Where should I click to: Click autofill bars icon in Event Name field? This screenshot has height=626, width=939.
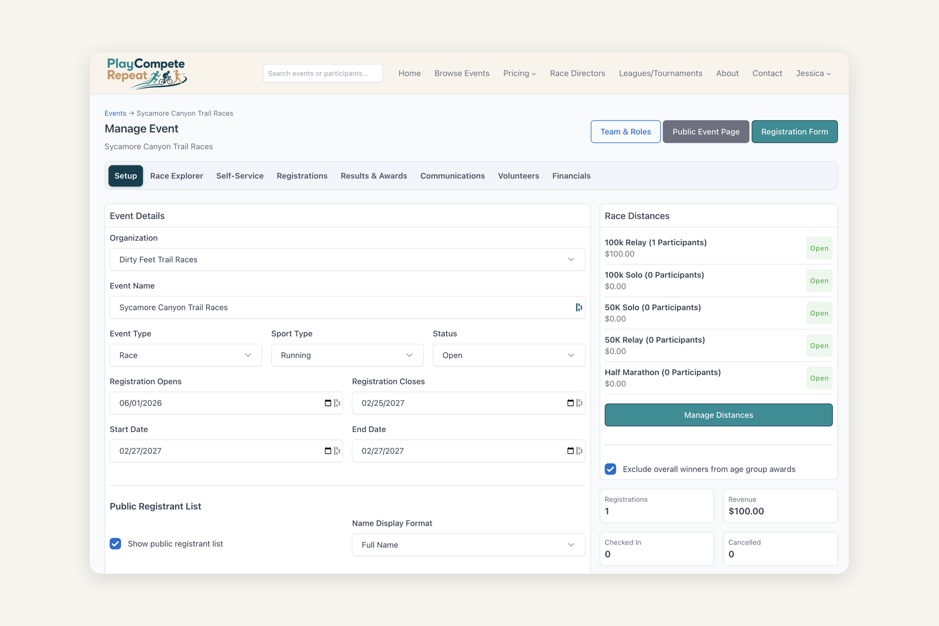579,307
